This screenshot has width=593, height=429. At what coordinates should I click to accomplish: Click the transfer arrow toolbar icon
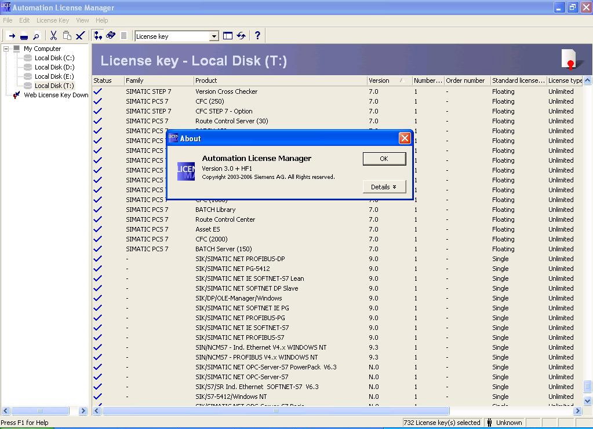click(x=12, y=36)
